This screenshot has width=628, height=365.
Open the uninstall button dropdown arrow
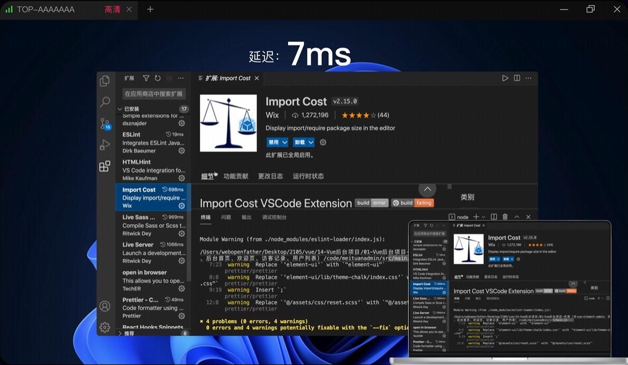click(311, 142)
